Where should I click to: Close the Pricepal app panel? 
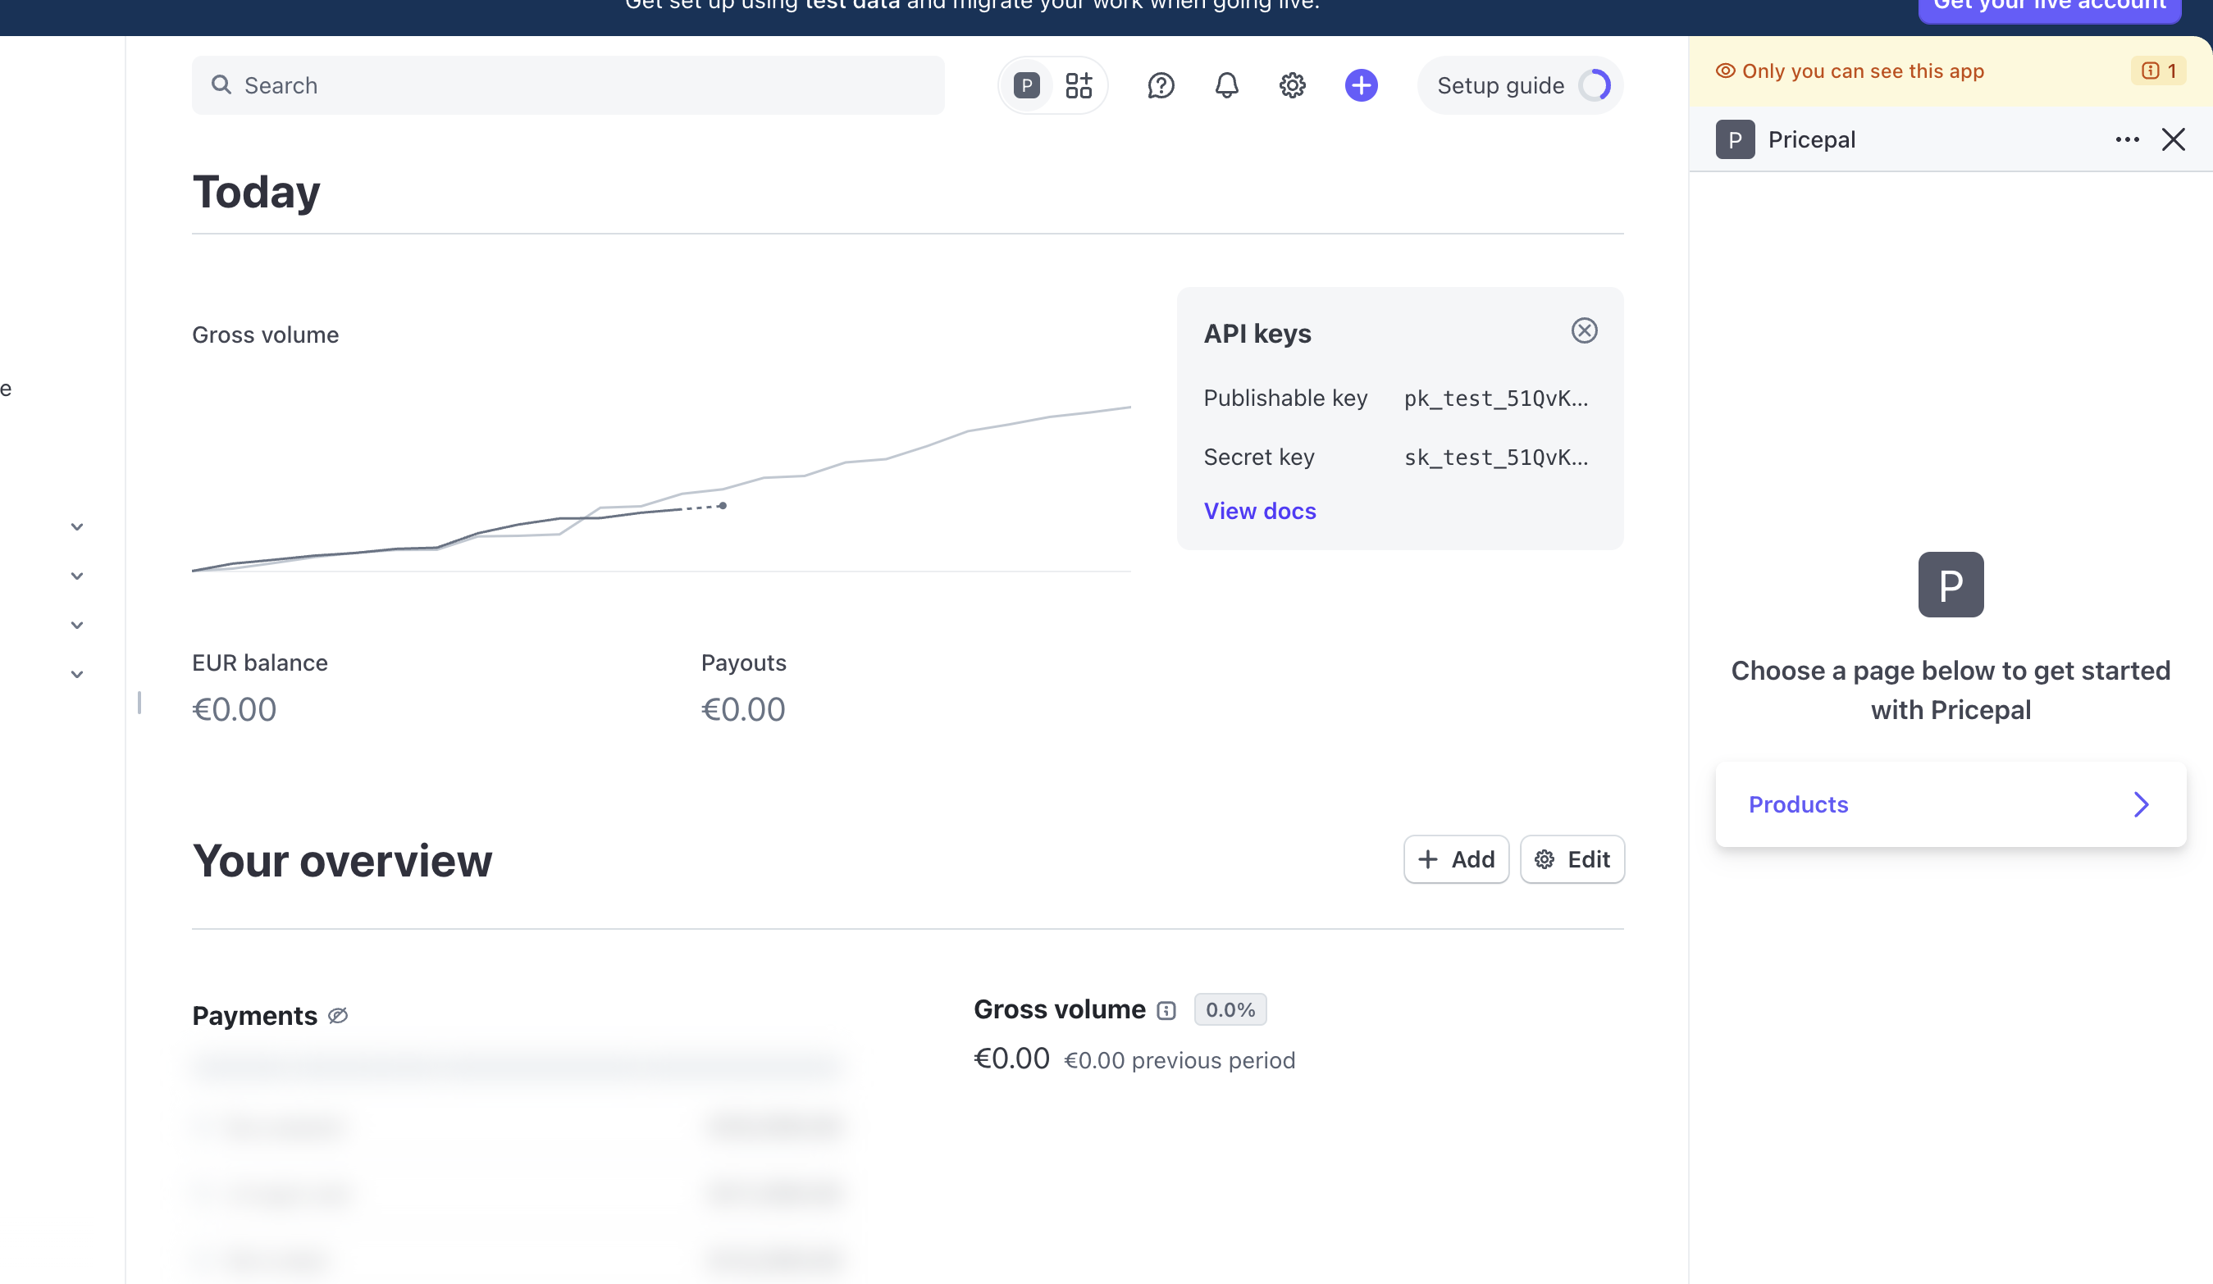coord(2173,139)
